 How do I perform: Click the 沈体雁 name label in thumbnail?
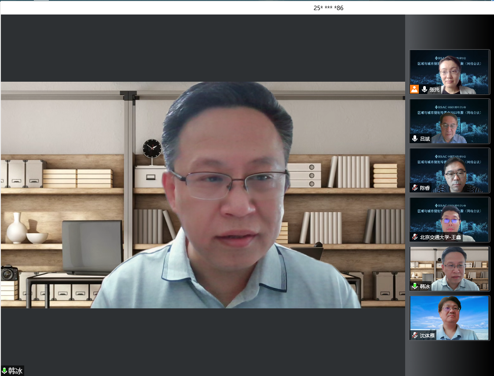(427, 336)
